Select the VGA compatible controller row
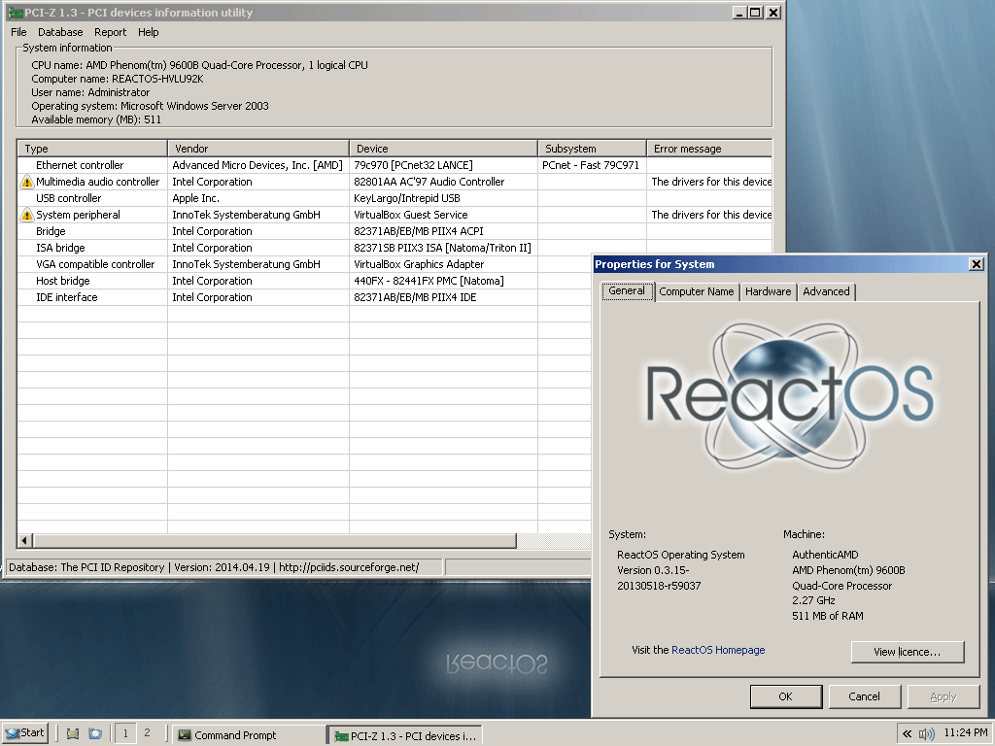 tap(304, 264)
